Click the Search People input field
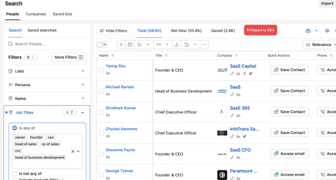This screenshot has height=180, width=336. click(x=47, y=44)
